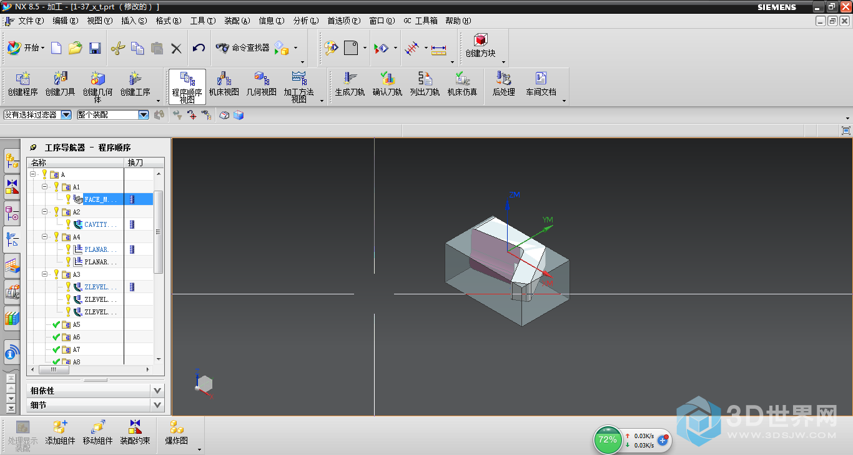The width and height of the screenshot is (853, 455).
Task: Click the 名称 column header
Action: [76, 162]
